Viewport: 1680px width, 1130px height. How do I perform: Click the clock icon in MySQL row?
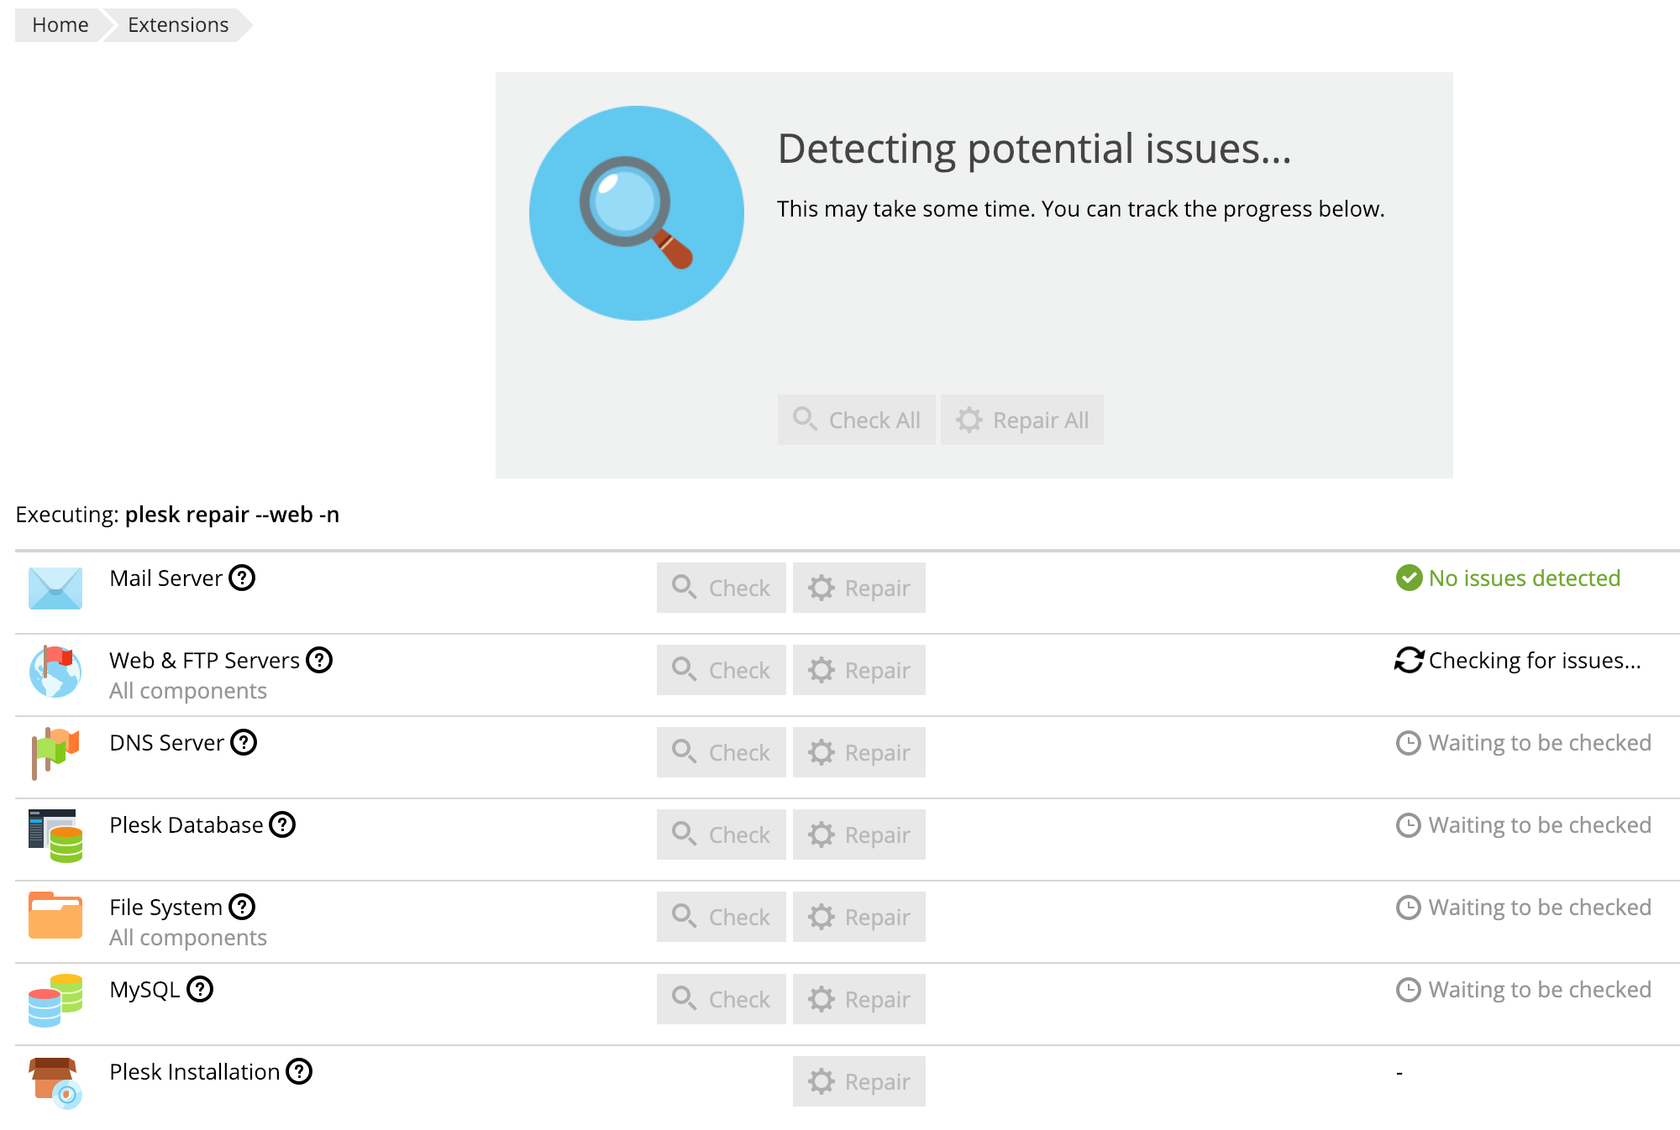(1408, 990)
